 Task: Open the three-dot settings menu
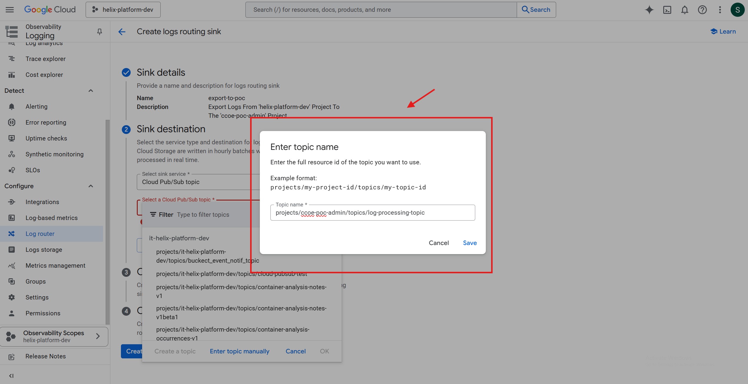[720, 10]
